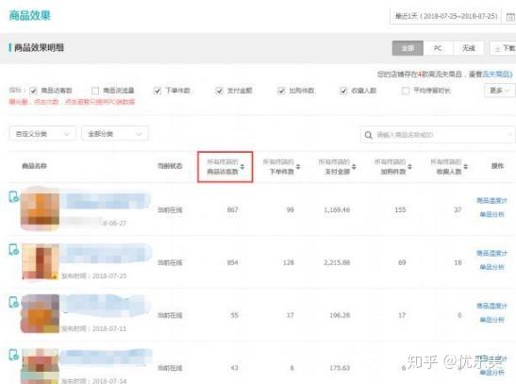Open 单品分析 link for first product
This screenshot has width=516, height=384.
tap(491, 214)
